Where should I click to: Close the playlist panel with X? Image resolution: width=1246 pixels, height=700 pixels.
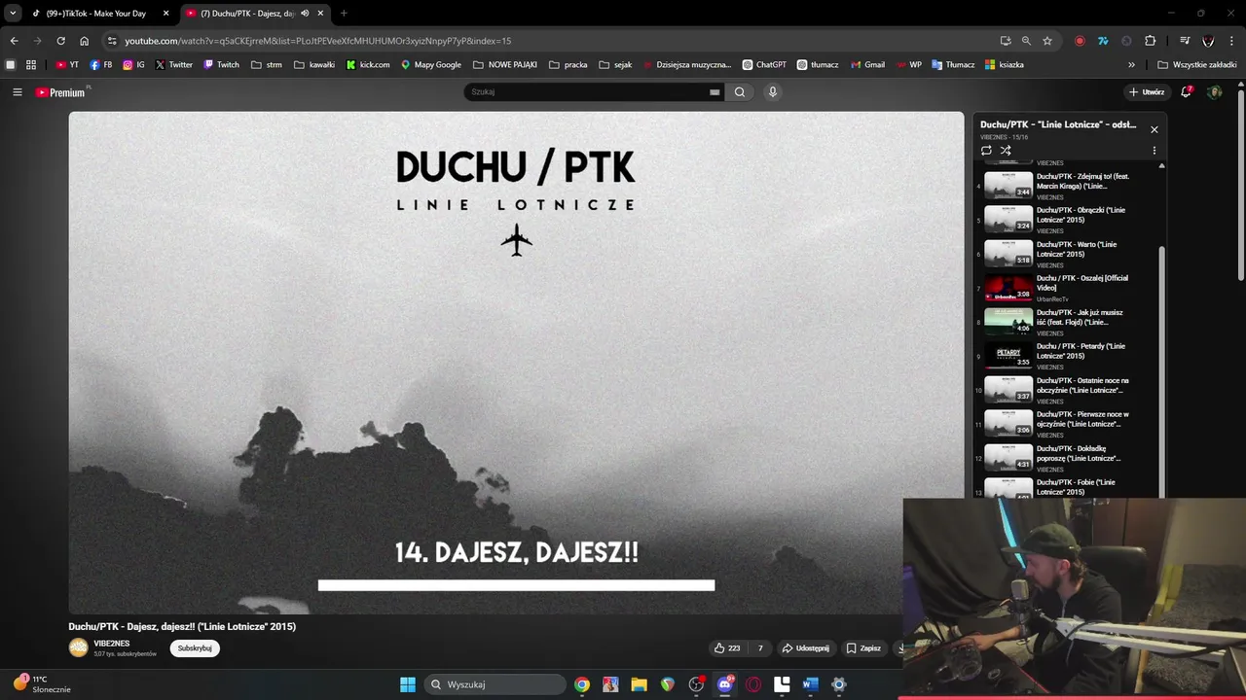point(1154,129)
